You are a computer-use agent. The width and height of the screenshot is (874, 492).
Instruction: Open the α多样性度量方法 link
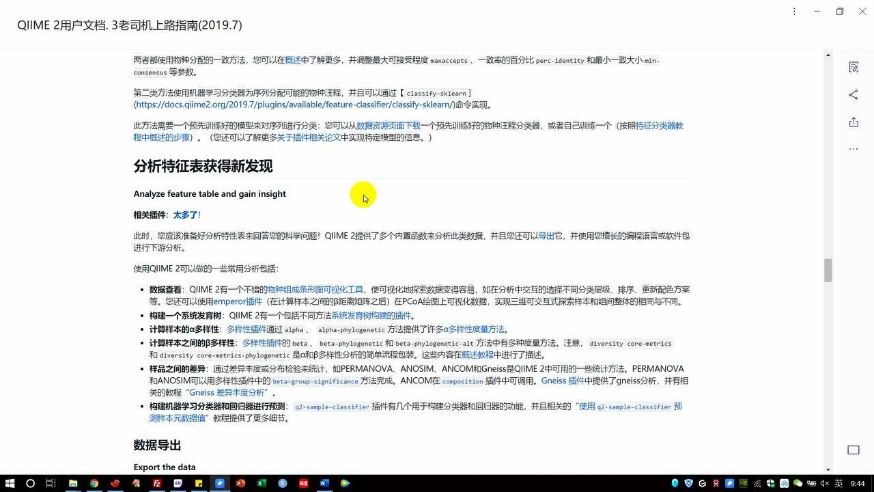474,329
